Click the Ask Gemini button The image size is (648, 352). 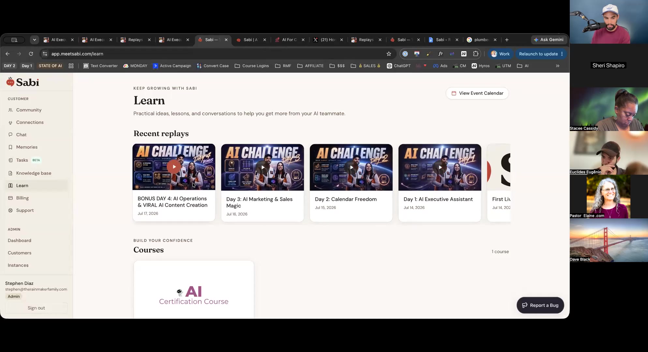[x=549, y=40]
